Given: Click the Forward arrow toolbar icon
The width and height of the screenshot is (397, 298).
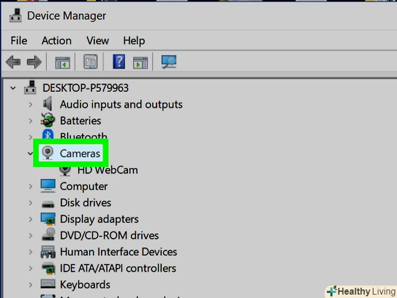Looking at the screenshot, I should tap(34, 62).
